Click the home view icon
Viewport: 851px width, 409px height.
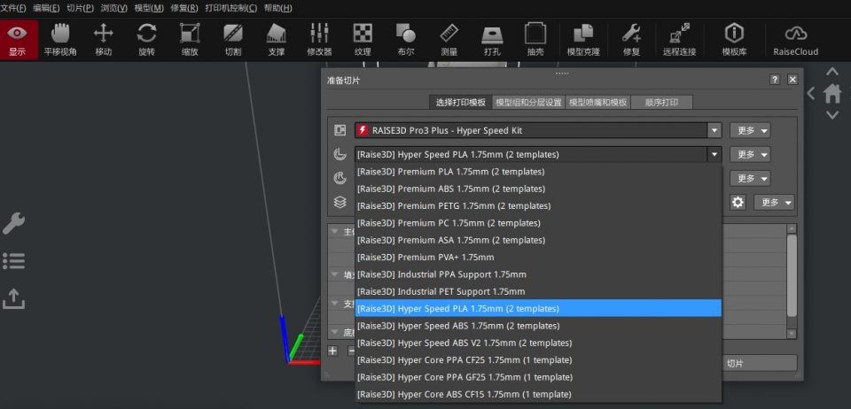(x=832, y=93)
